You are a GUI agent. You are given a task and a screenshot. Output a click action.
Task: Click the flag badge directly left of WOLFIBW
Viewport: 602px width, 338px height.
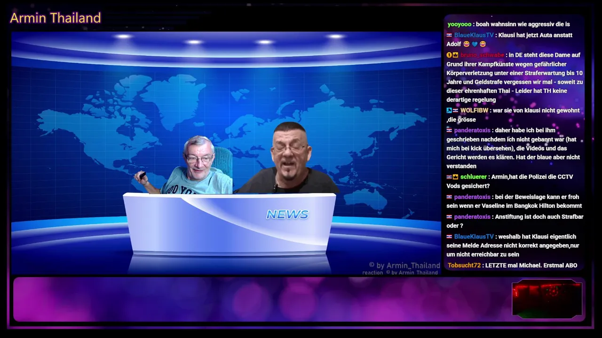(455, 111)
